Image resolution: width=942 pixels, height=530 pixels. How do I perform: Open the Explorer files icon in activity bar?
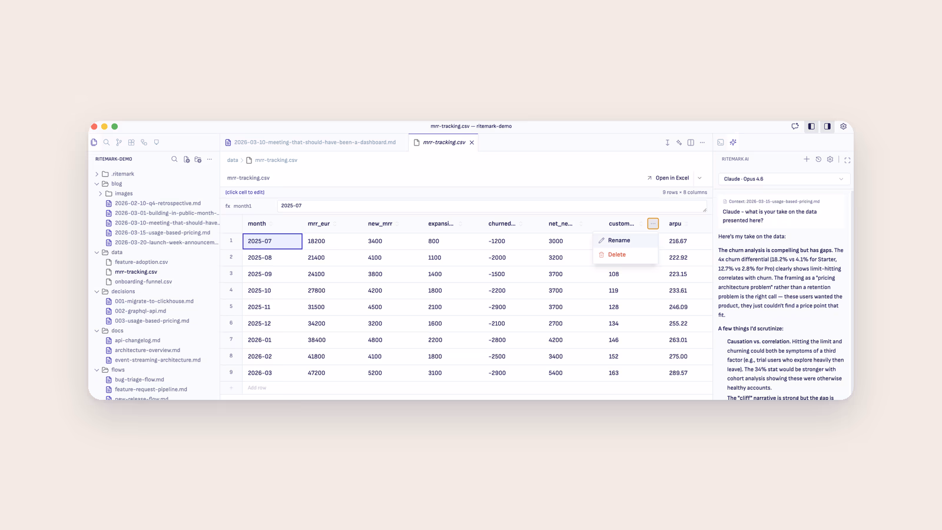point(94,143)
